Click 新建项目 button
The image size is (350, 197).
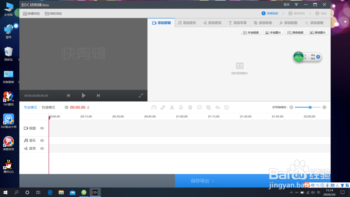(x=31, y=14)
